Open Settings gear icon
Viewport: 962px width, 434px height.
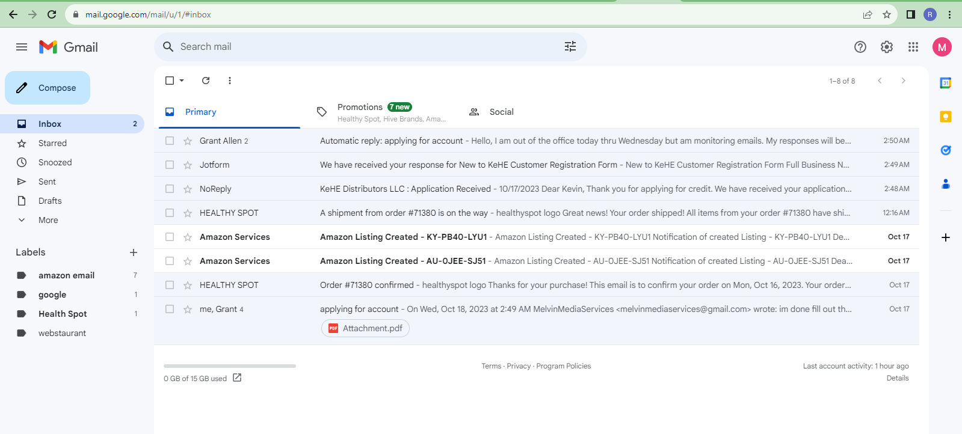[887, 47]
